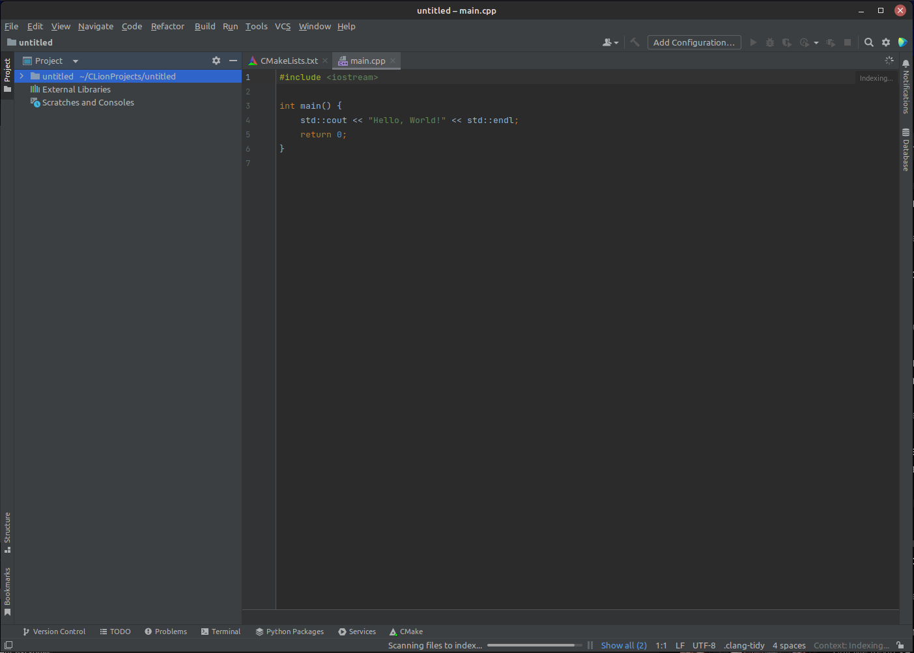
Task: Click the CMake tool window icon
Action: click(x=406, y=632)
